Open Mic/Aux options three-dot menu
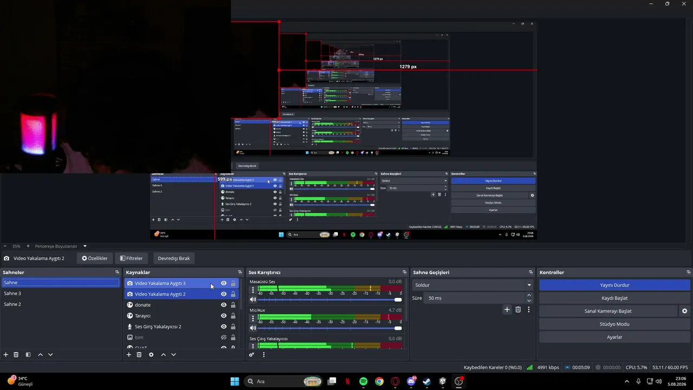This screenshot has height=390, width=693. click(x=253, y=318)
